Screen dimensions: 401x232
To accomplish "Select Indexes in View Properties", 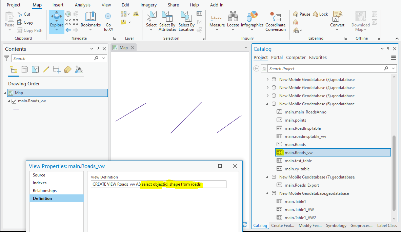I will 57,183.
